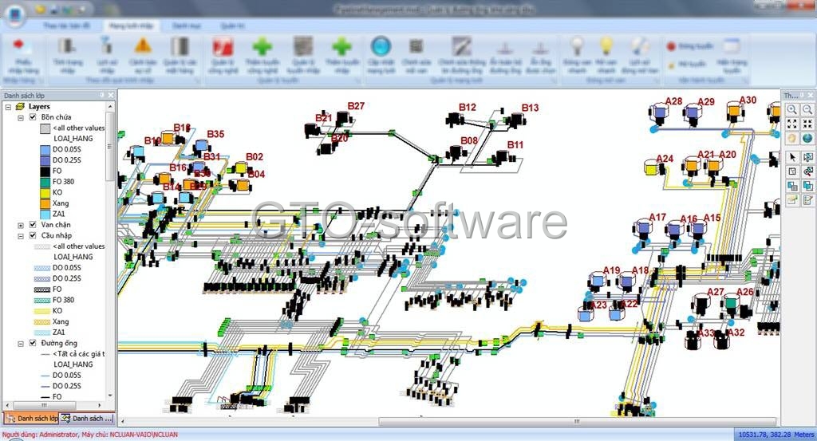Viewport: 817px width, 441px height.
Task: Select the Layers root label
Action: click(x=39, y=106)
